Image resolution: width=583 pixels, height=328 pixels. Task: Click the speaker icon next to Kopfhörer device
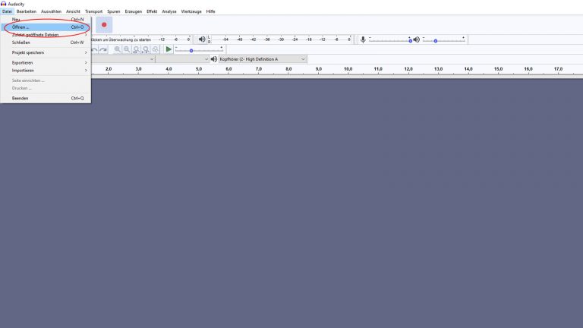214,59
